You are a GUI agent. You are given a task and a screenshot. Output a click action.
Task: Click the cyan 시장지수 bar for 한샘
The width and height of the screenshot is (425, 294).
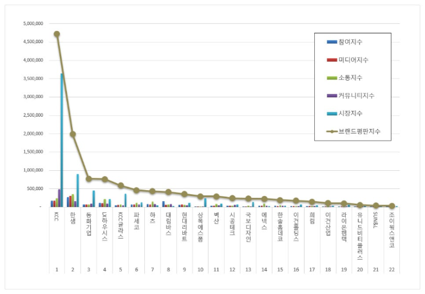tap(78, 190)
